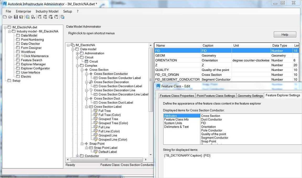Viewport: 302px width, 178px height.
Task: Open the question mark help menu
Action: pyautogui.click(x=78, y=11)
